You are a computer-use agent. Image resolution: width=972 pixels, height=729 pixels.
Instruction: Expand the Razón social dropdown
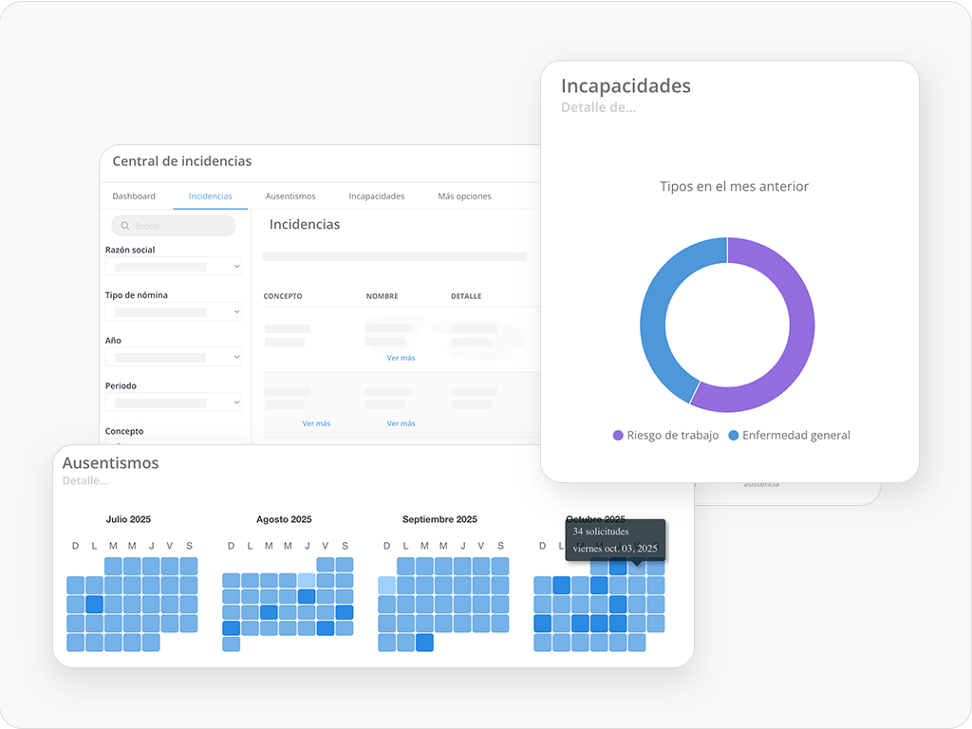(x=174, y=267)
